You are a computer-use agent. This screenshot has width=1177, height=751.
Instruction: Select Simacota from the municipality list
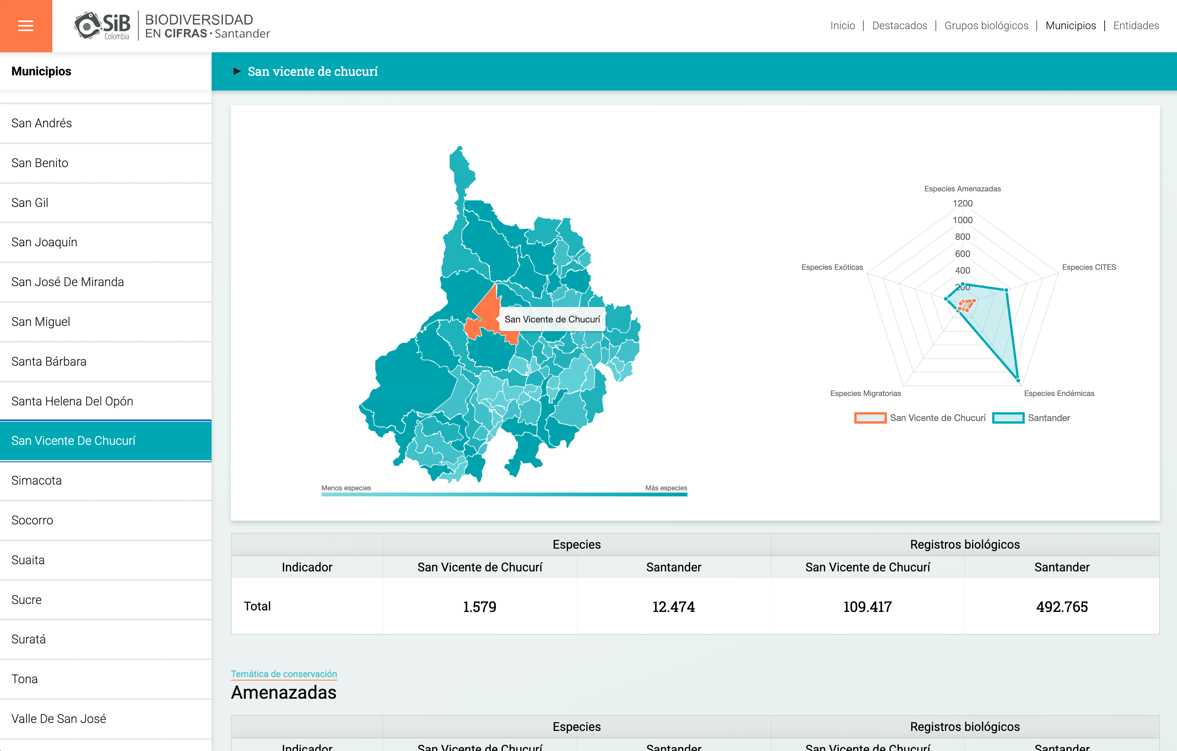(105, 480)
